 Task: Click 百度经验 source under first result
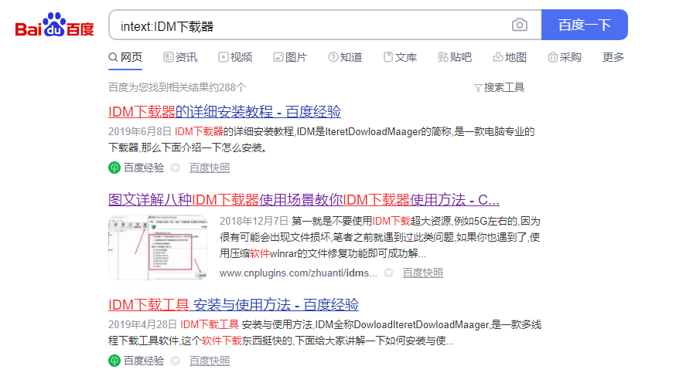[x=144, y=168]
